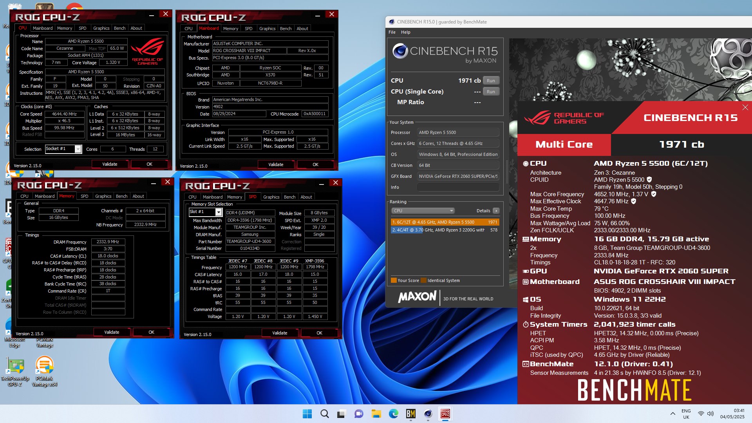This screenshot has width=752, height=423.
Task: Open Ranking CPU dropdown in Cinebench
Action: [x=423, y=211]
